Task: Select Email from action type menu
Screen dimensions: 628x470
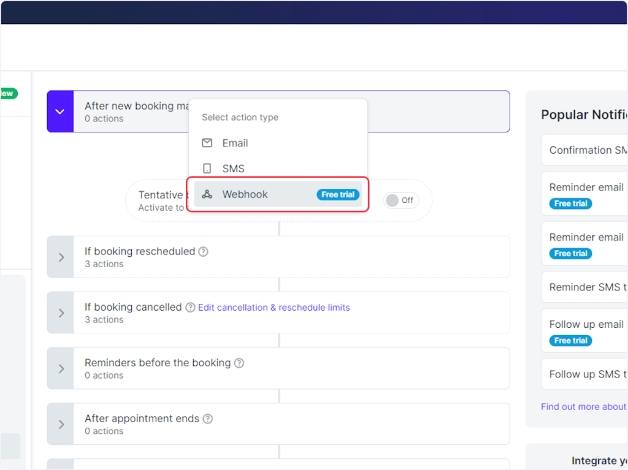Action: coord(235,143)
